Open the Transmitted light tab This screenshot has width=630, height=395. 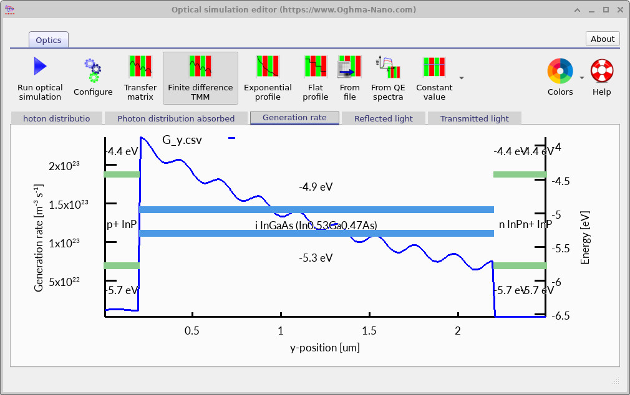click(x=475, y=118)
